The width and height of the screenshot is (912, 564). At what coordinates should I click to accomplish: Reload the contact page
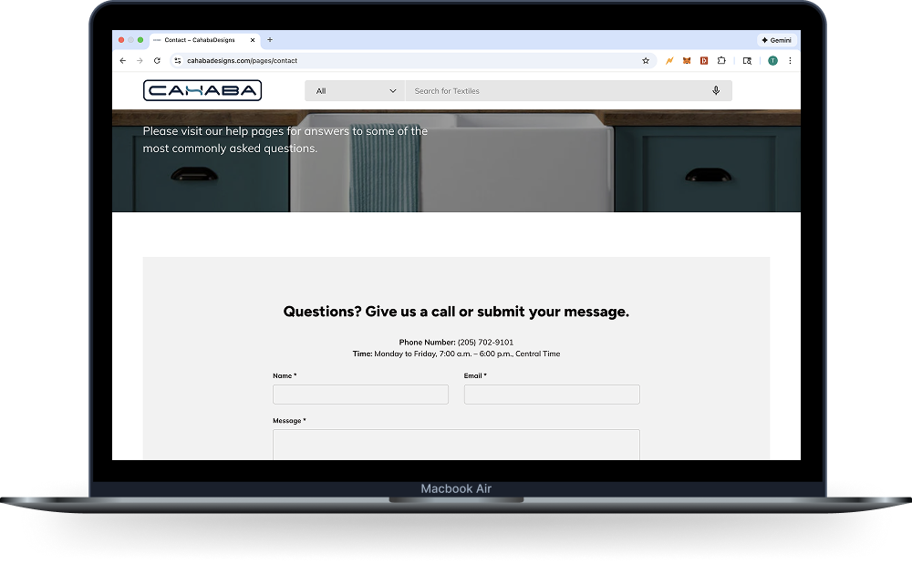157,61
